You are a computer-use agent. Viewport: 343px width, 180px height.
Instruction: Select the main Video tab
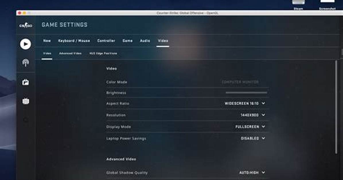163,41
